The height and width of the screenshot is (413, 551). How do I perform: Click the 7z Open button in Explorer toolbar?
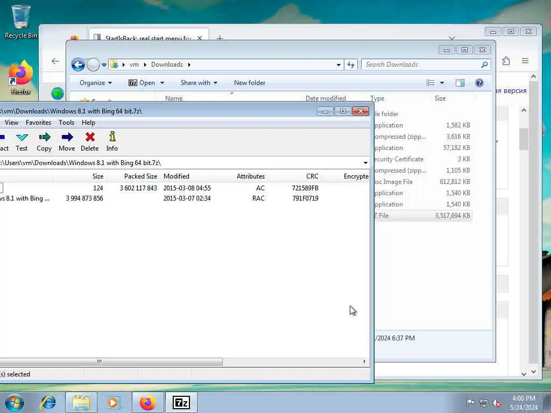click(x=142, y=83)
